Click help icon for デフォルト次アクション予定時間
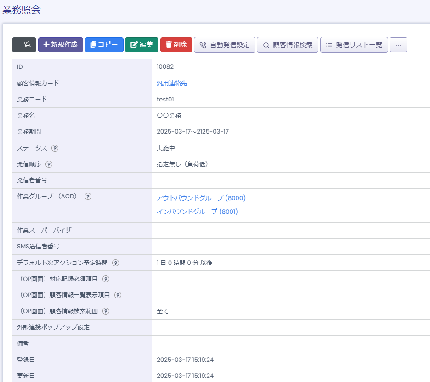The image size is (430, 382). point(116,263)
